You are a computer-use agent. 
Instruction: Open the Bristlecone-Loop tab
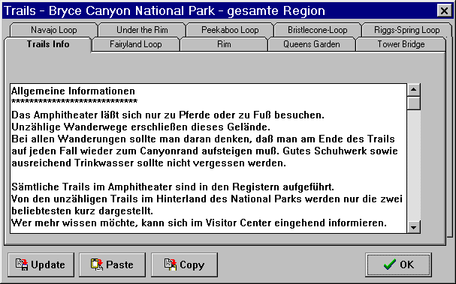[317, 30]
